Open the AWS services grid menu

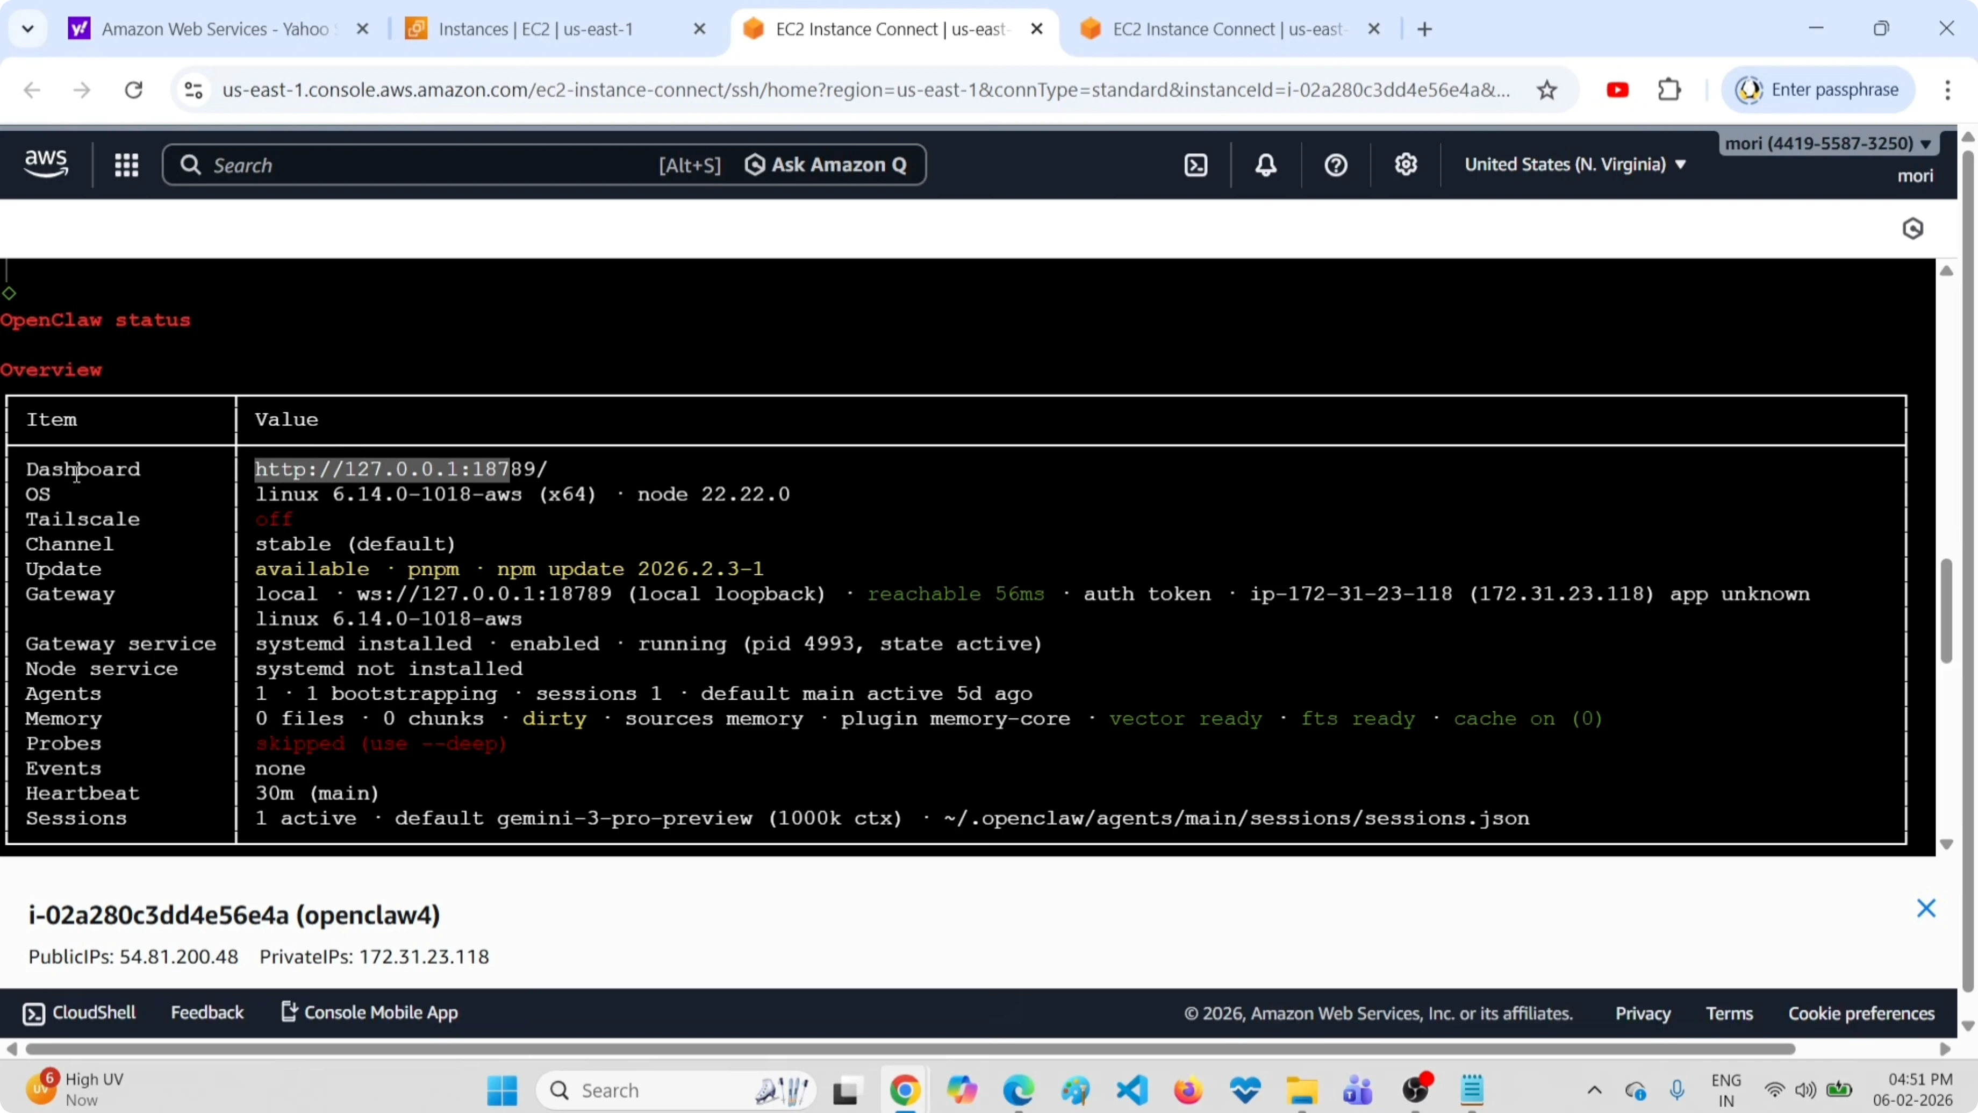click(127, 165)
